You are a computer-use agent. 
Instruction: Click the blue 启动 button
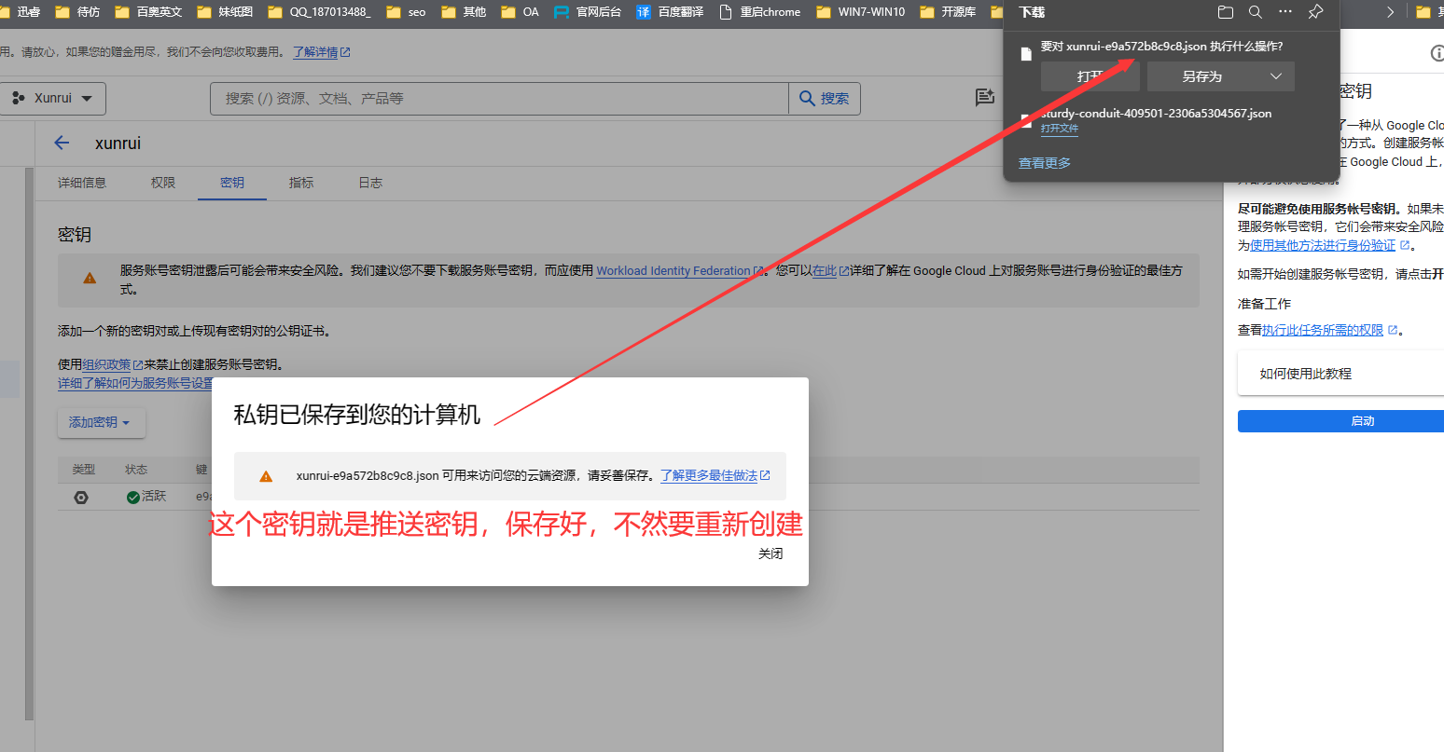(x=1340, y=421)
